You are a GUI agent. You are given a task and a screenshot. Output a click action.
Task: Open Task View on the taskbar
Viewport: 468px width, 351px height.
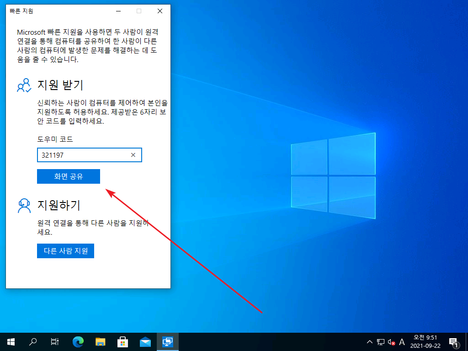click(x=55, y=342)
